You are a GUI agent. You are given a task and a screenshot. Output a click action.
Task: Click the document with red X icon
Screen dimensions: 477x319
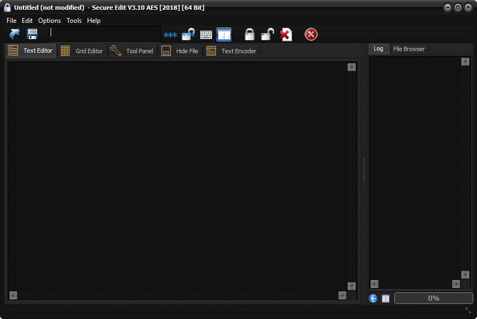point(286,34)
